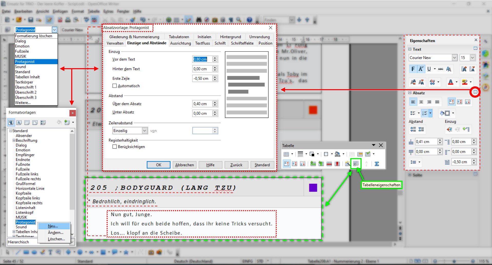
Task: Click Standard button in dialog
Action: (x=262, y=165)
